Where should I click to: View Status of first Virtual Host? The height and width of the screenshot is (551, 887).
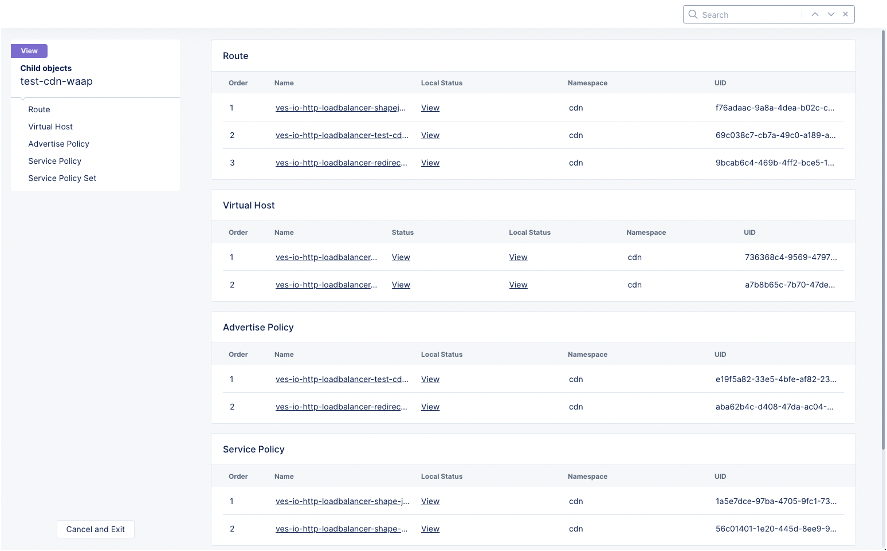401,257
